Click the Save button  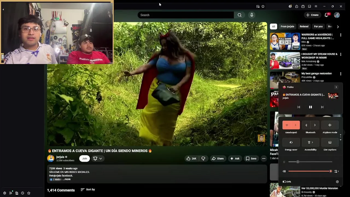(x=251, y=158)
